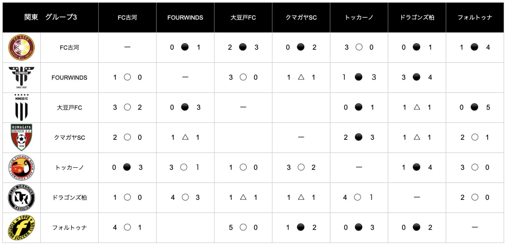Click the black loss circle in フォルトゥナ row, ドラゴンズ柏 column
The width and height of the screenshot is (507, 247).
(x=416, y=227)
